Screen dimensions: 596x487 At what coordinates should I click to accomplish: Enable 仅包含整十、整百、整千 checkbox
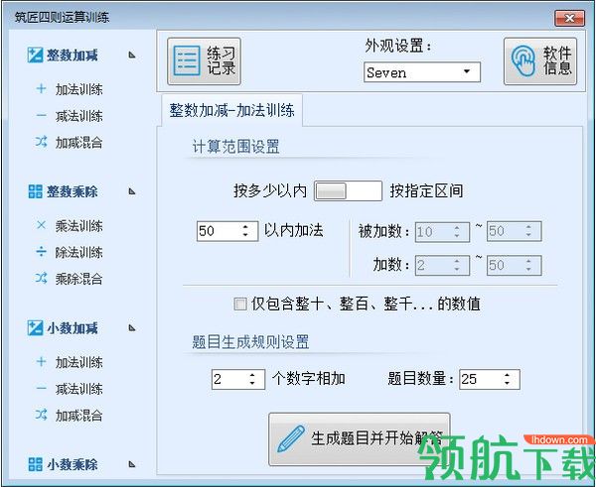[240, 304]
